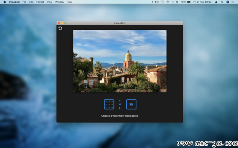Image resolution: width=238 pixels, height=148 pixels.
Task: Open the InstaGrid application menu
Action: pyautogui.click(x=14, y=2)
